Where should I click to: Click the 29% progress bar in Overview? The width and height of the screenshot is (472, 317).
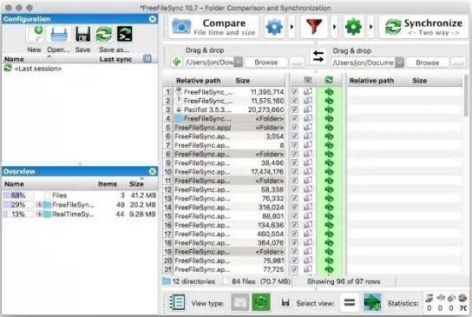18,205
